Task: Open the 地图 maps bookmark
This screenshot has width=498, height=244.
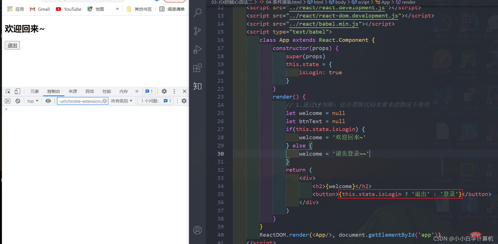Action: pos(96,9)
